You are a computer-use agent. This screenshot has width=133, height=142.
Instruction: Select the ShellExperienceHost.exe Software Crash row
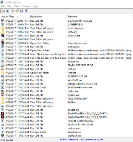click(66, 87)
